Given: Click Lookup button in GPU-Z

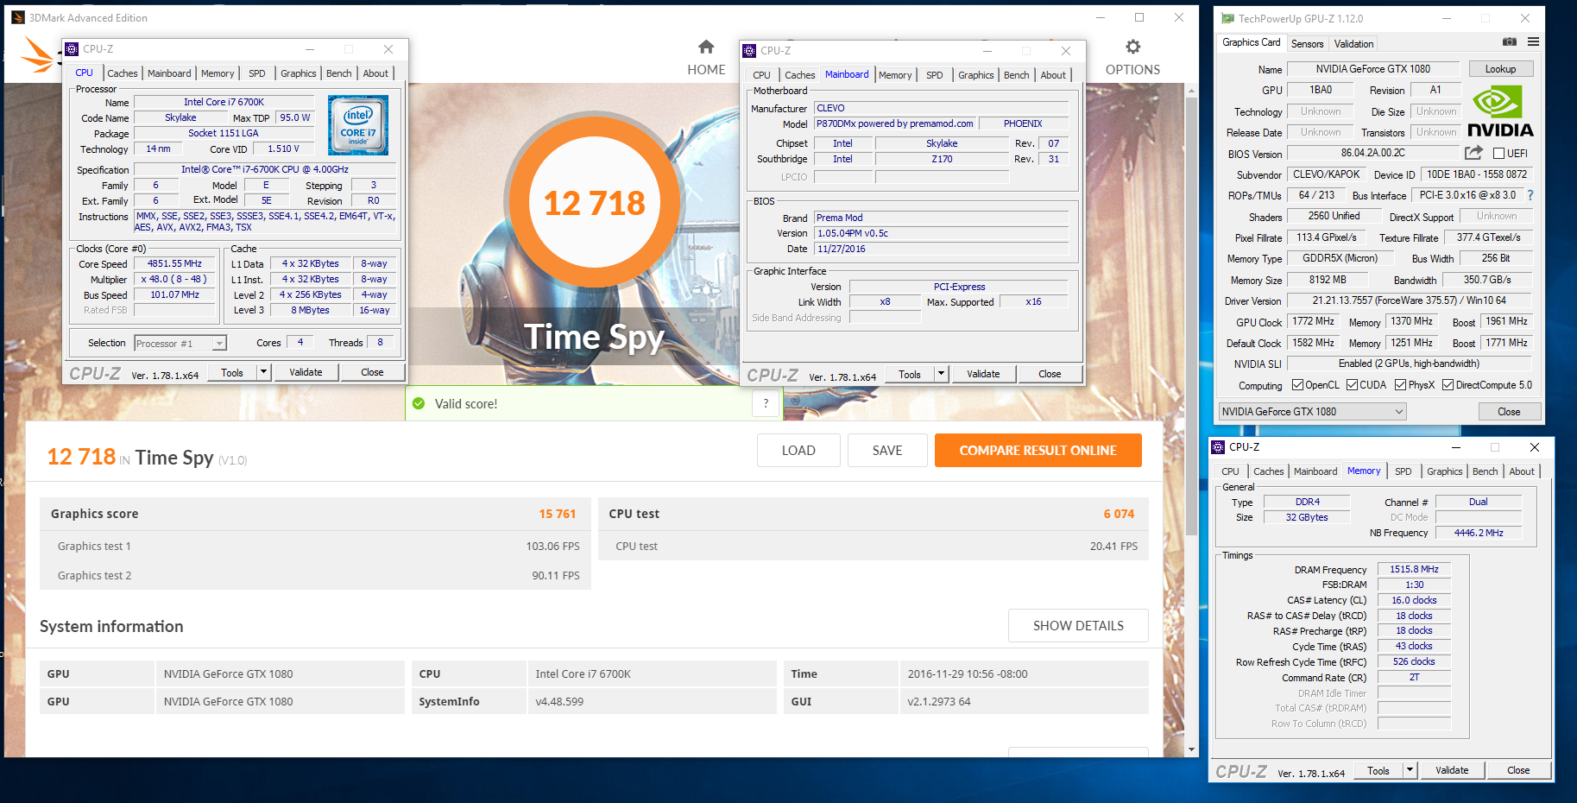Looking at the screenshot, I should point(1500,69).
